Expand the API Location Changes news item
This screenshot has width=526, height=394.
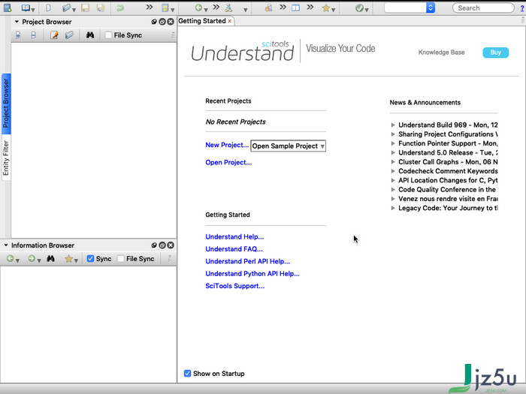coord(393,180)
